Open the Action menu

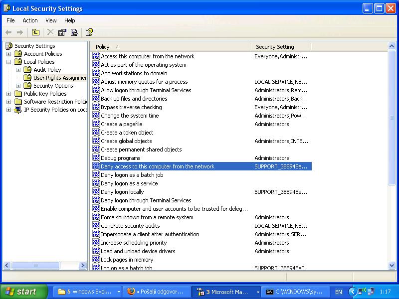[x=30, y=20]
